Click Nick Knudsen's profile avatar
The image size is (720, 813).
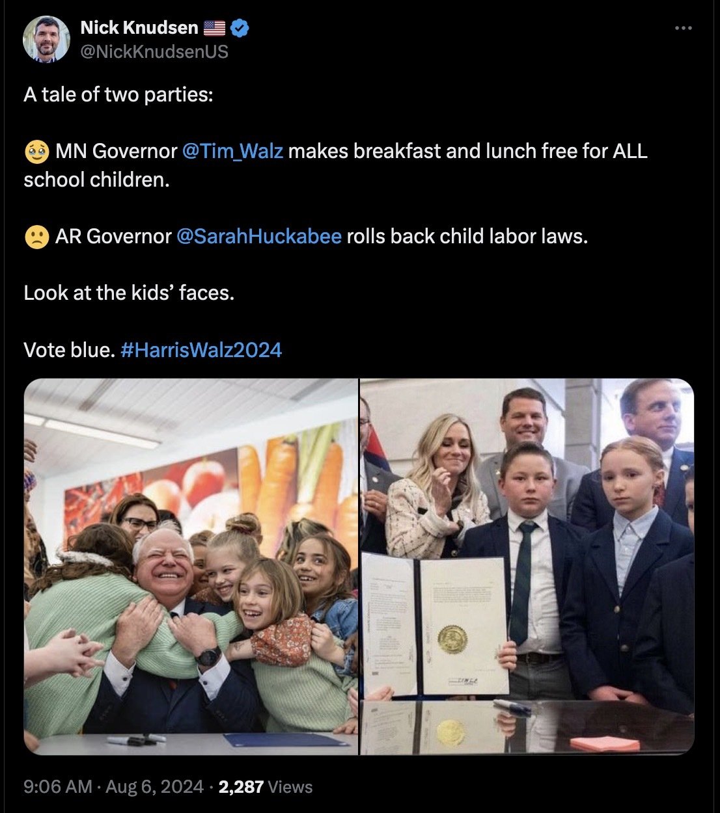click(x=46, y=39)
